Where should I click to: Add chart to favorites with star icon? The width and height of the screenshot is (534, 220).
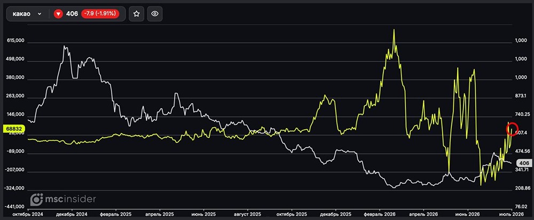tap(137, 14)
